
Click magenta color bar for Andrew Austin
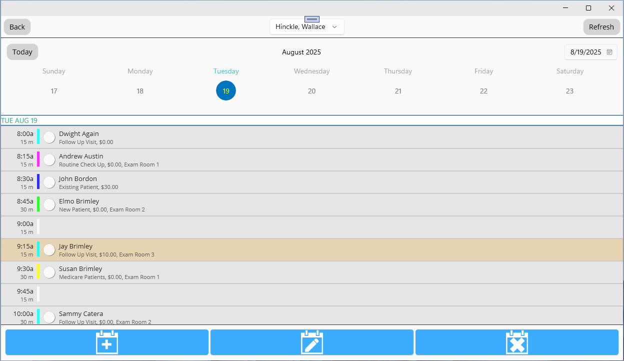tap(38, 159)
